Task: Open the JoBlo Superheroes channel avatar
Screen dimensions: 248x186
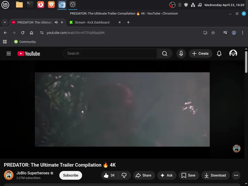Action: coord(9,175)
